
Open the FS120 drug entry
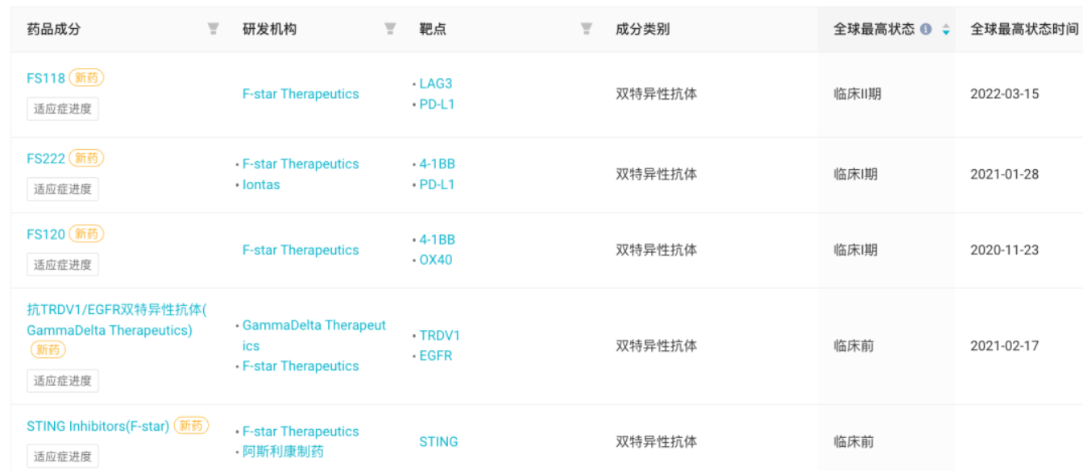46,234
